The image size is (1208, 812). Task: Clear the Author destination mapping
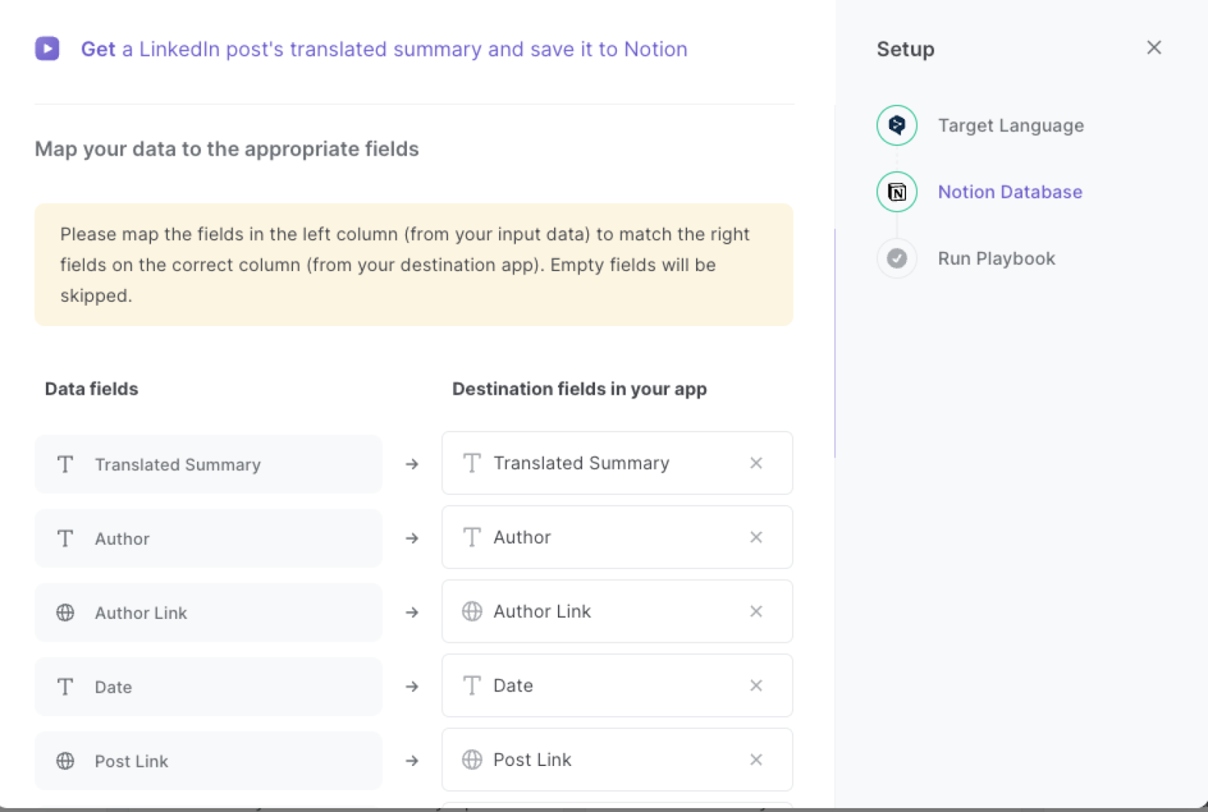756,537
